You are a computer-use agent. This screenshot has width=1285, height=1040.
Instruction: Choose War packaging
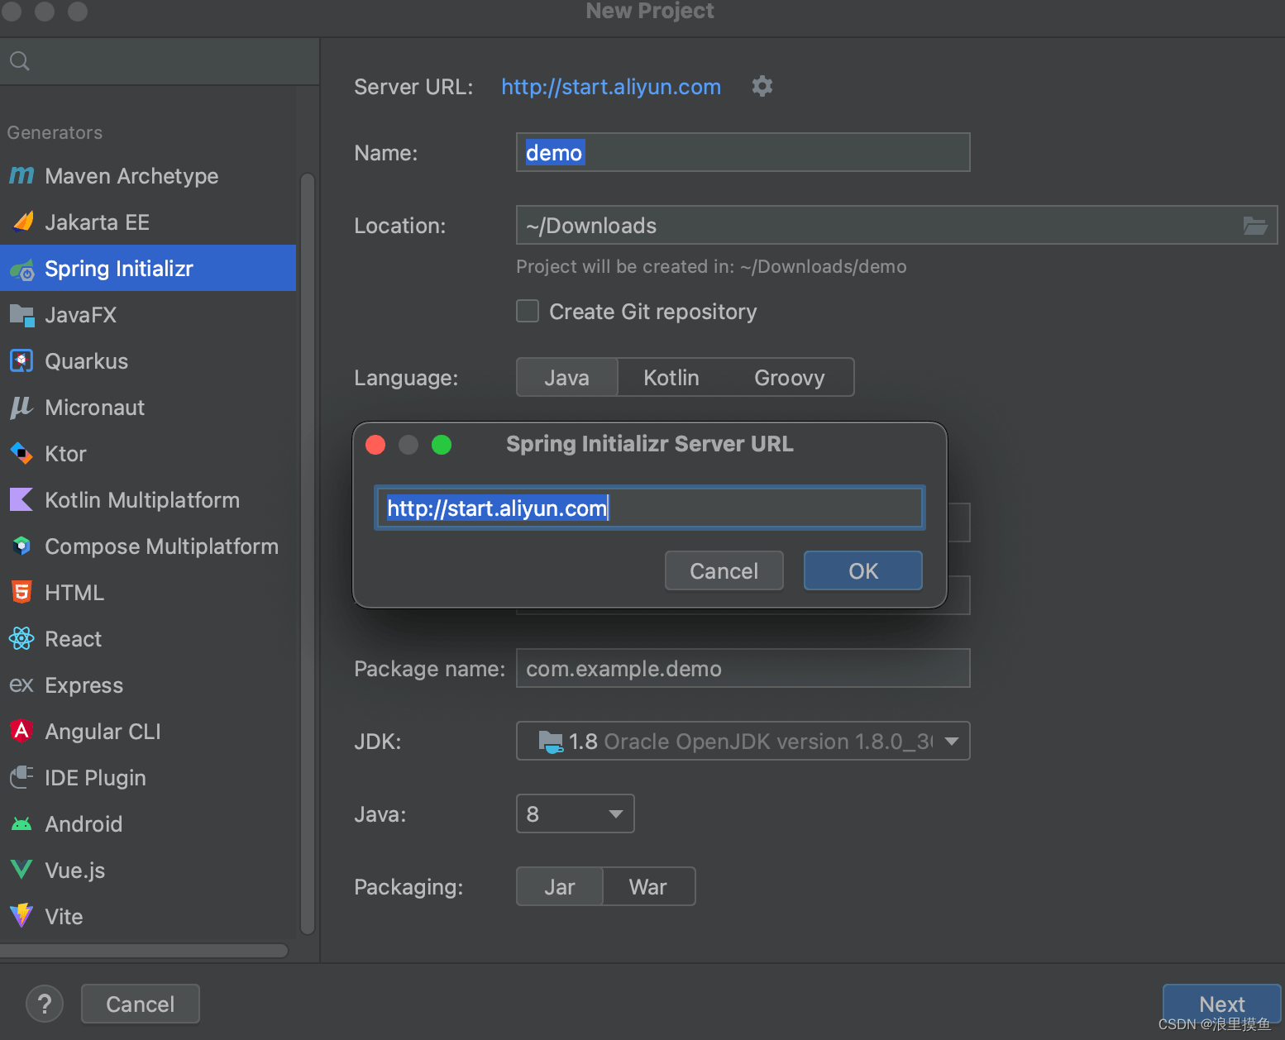648,886
